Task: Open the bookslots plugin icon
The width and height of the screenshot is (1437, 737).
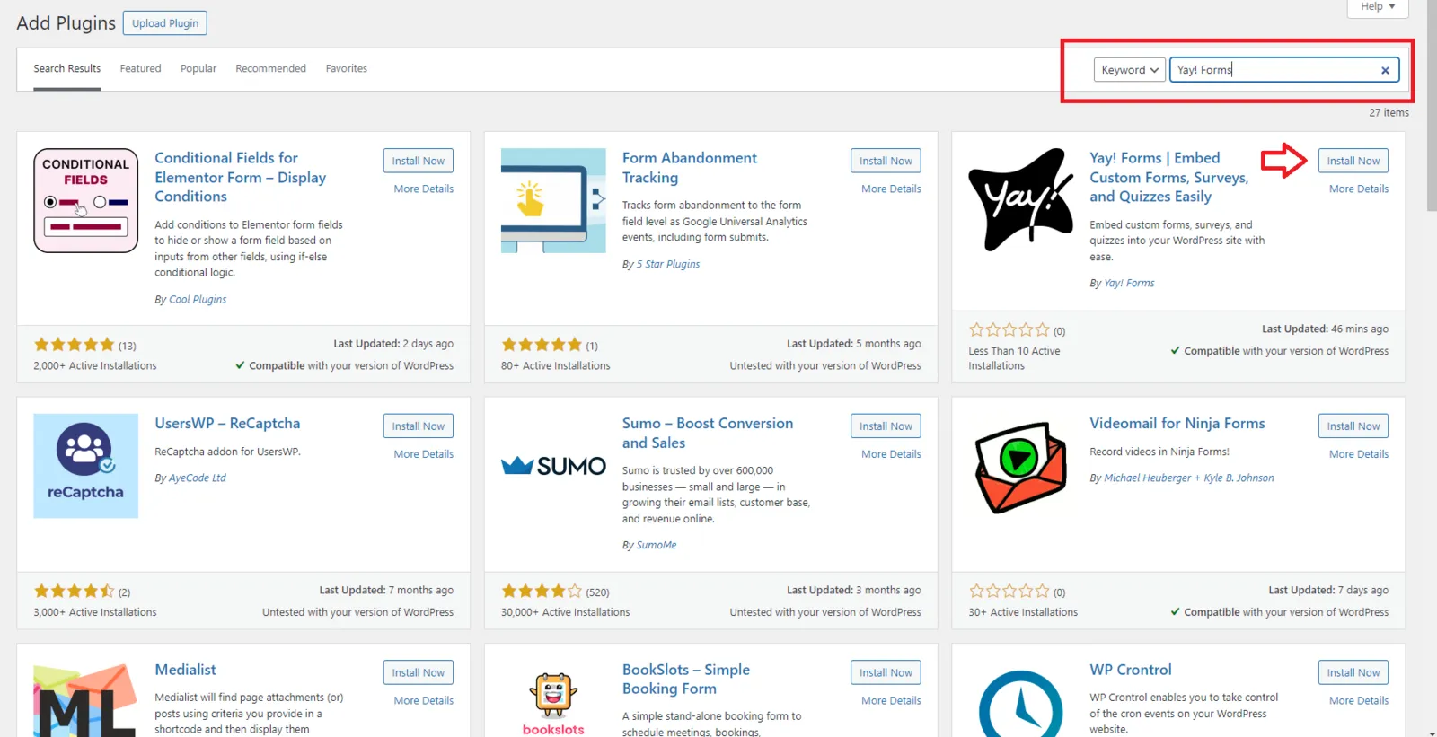Action: 553,704
